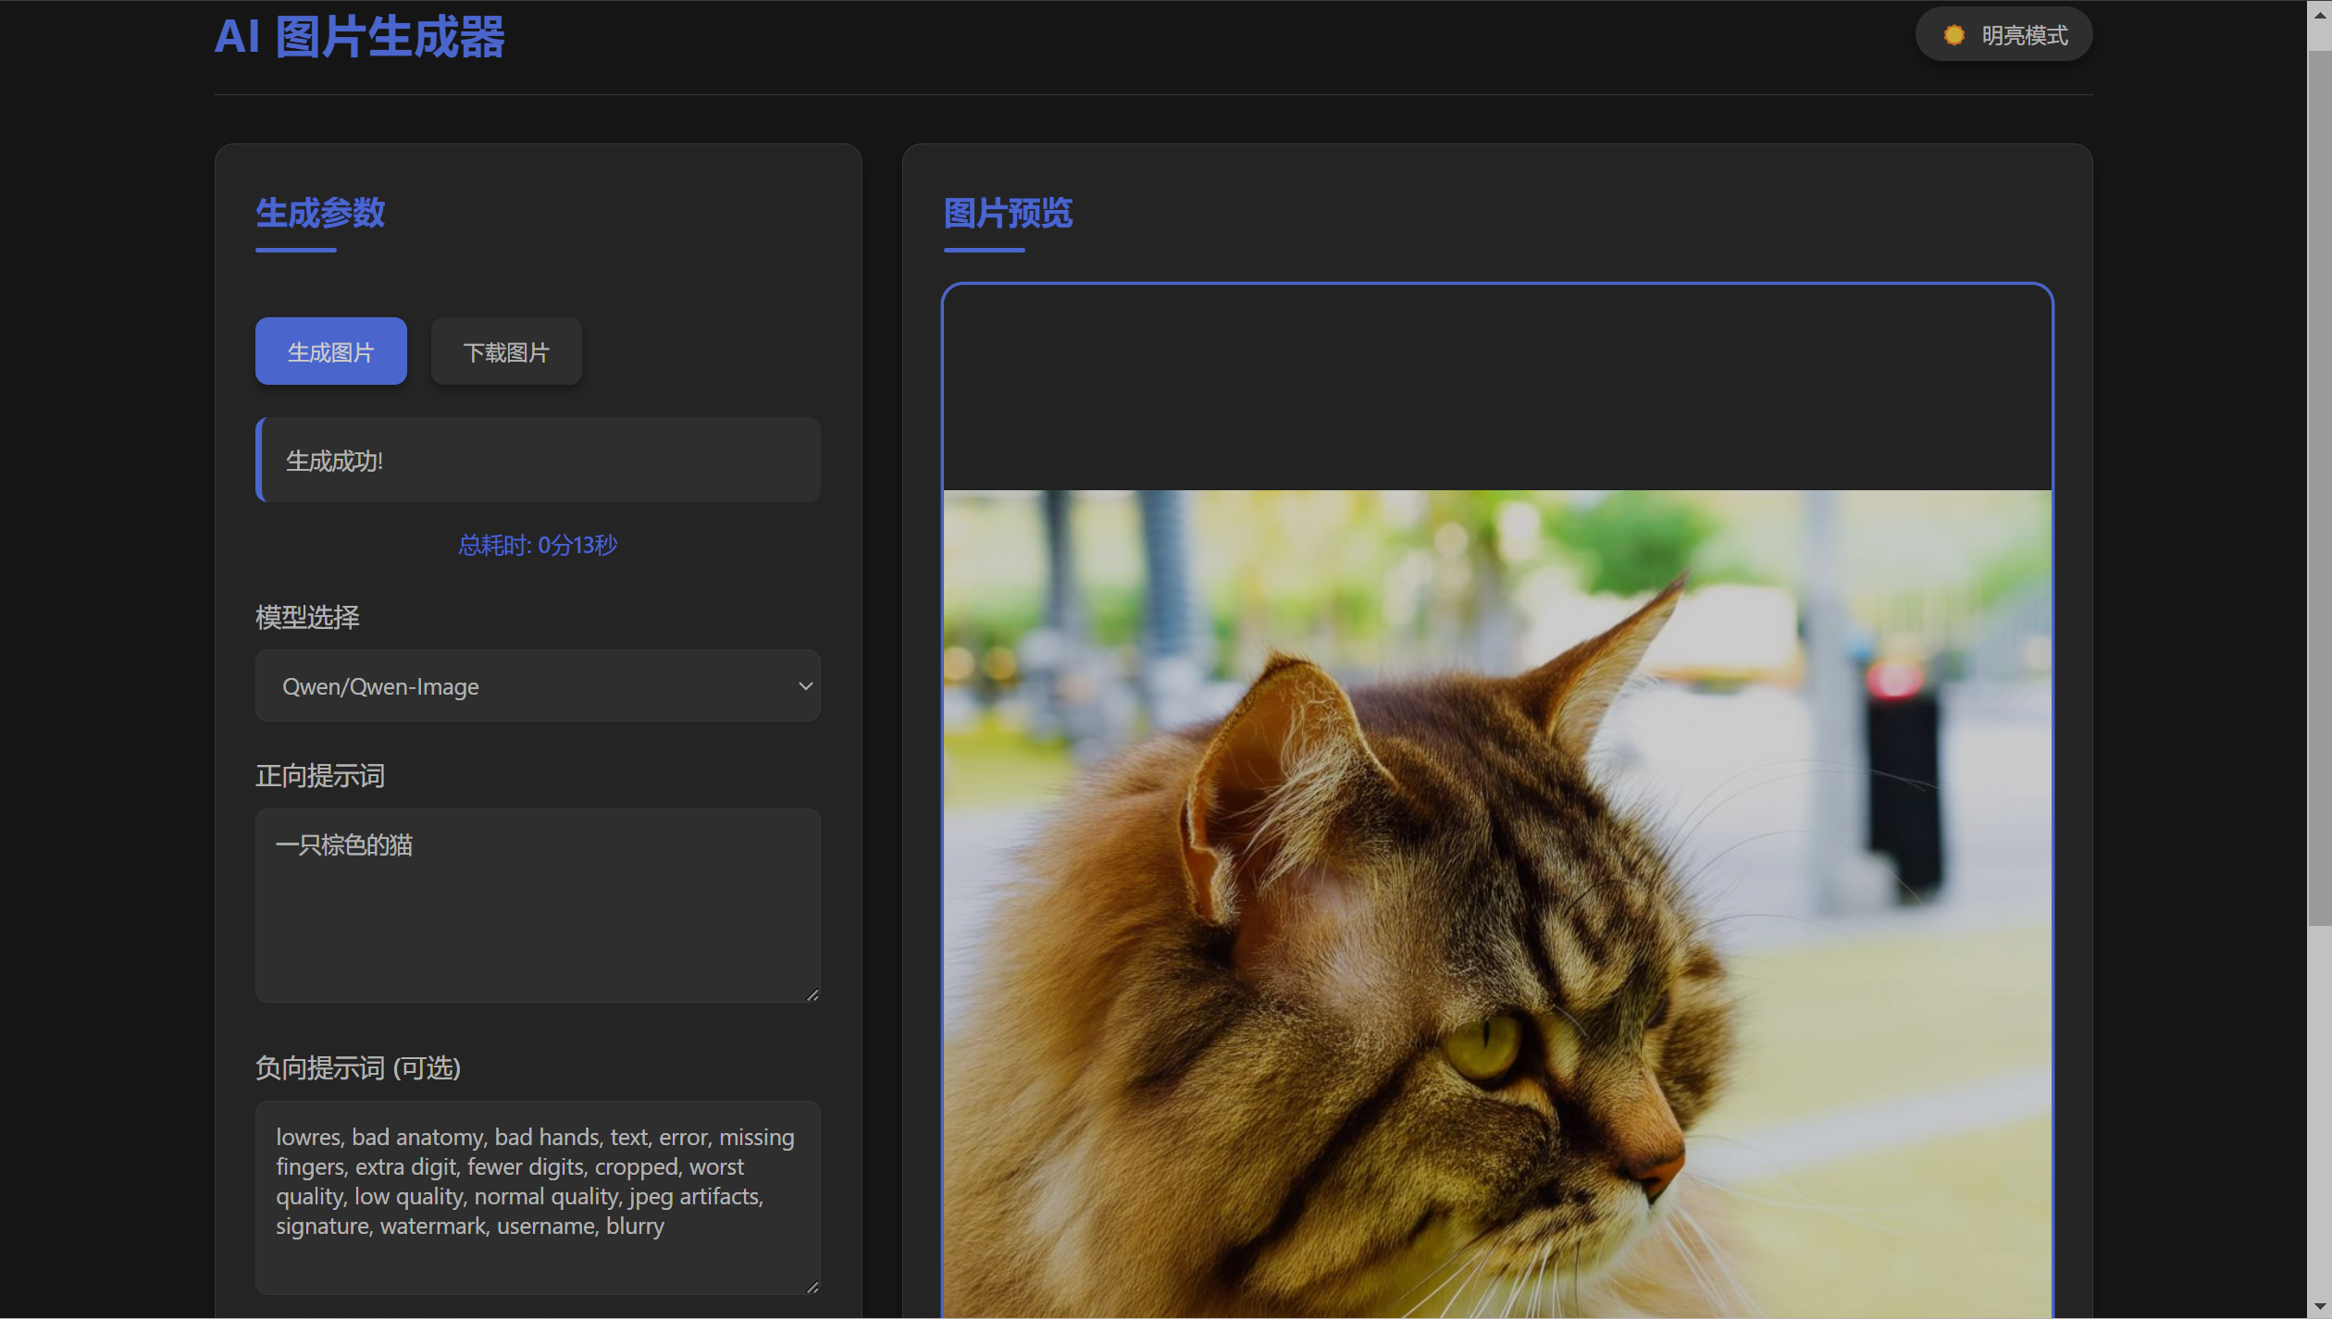Screen dimensions: 2332x1319
Task: Click the 负向提示词 (可选) label
Action: (x=358, y=1068)
